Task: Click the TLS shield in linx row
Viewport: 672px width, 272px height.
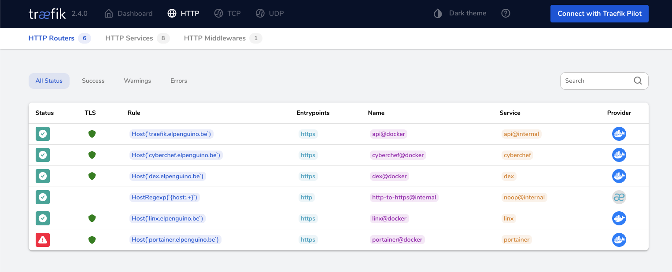Action: click(92, 218)
